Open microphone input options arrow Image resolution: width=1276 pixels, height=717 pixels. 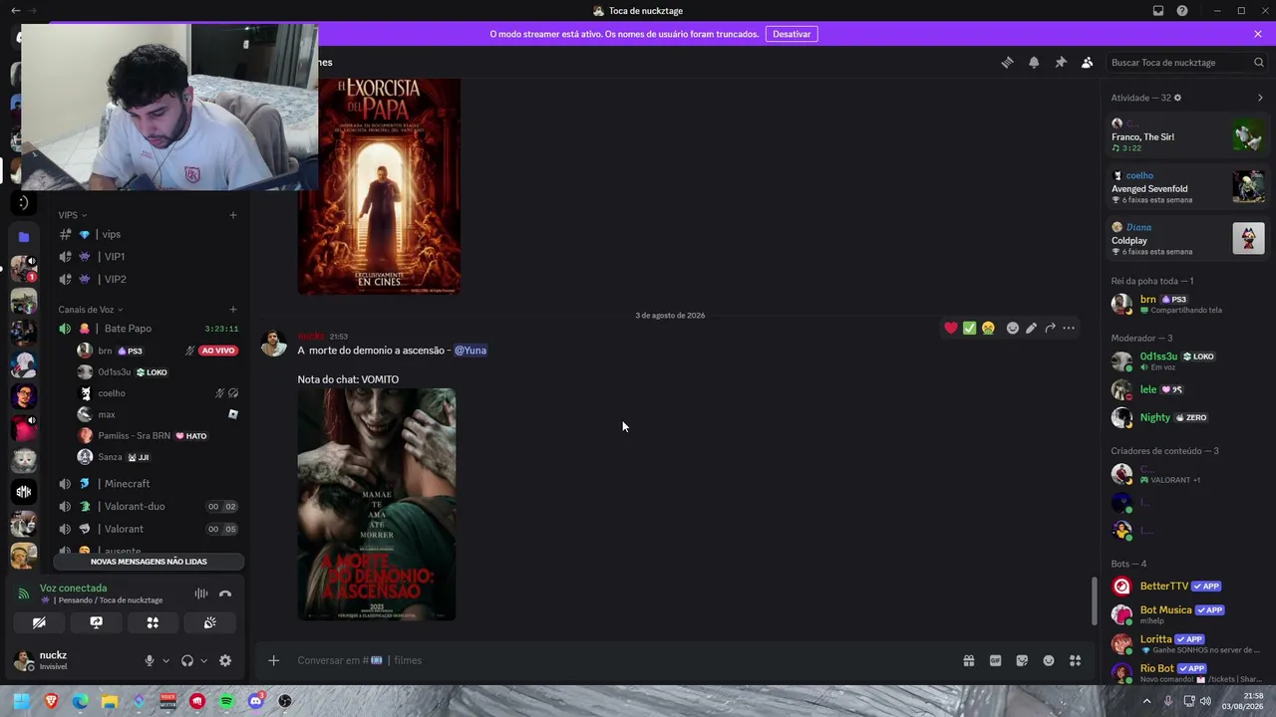click(x=165, y=660)
